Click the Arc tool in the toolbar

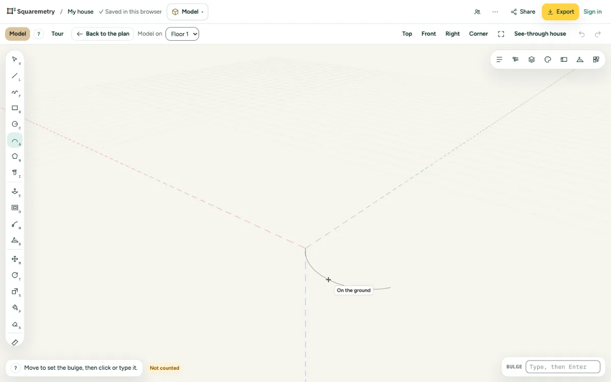[15, 141]
